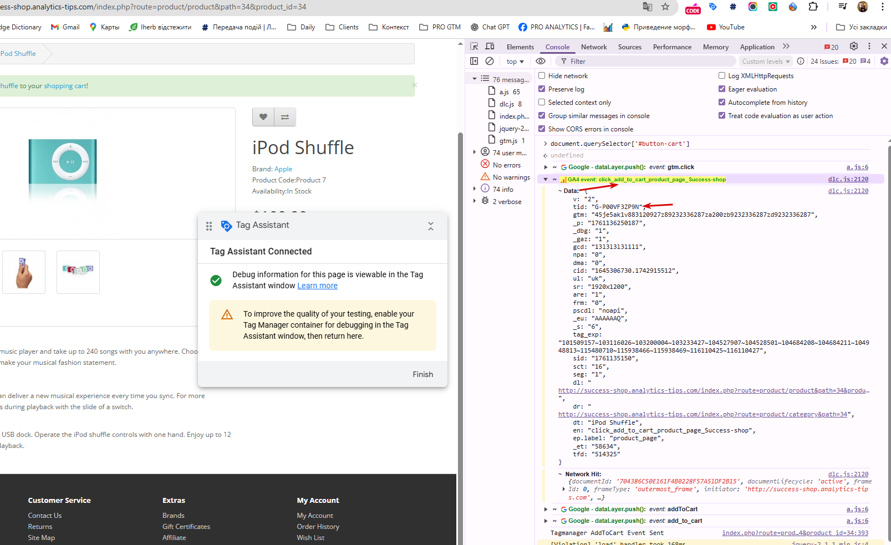Open the shopping cart link in success alert
The width and height of the screenshot is (891, 545).
65,86
